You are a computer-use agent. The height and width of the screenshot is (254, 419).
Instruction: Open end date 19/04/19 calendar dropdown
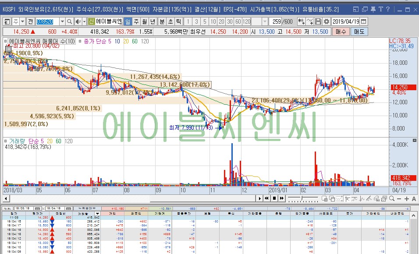(69, 208)
